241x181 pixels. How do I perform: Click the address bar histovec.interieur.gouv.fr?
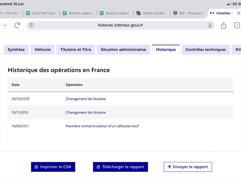120,25
